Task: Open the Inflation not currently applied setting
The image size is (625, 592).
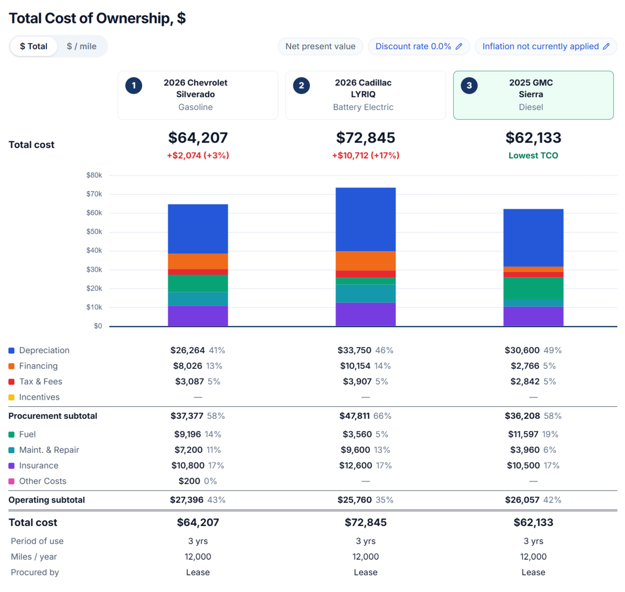Action: coord(546,46)
